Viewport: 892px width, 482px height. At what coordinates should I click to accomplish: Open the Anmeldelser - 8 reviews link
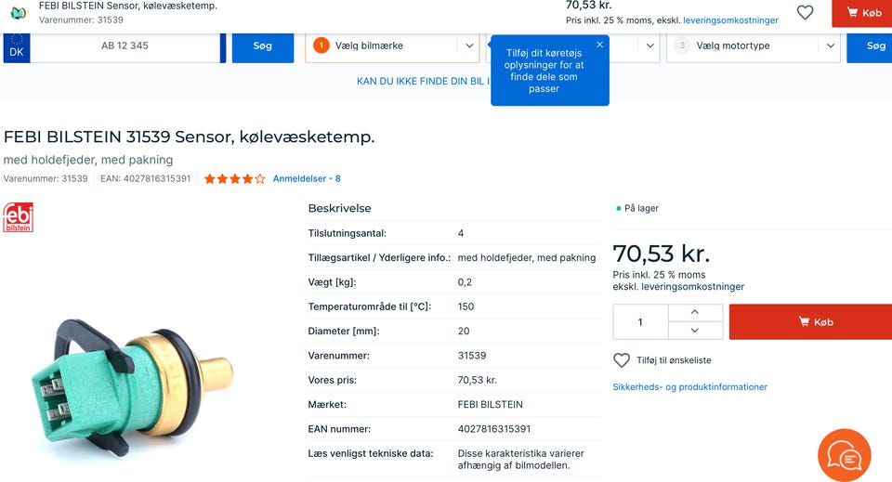[x=307, y=178]
